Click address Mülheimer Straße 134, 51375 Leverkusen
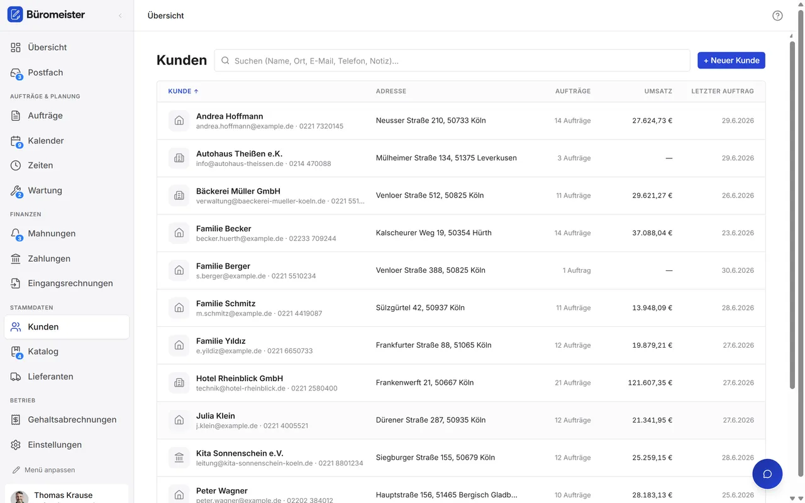 (x=447, y=158)
